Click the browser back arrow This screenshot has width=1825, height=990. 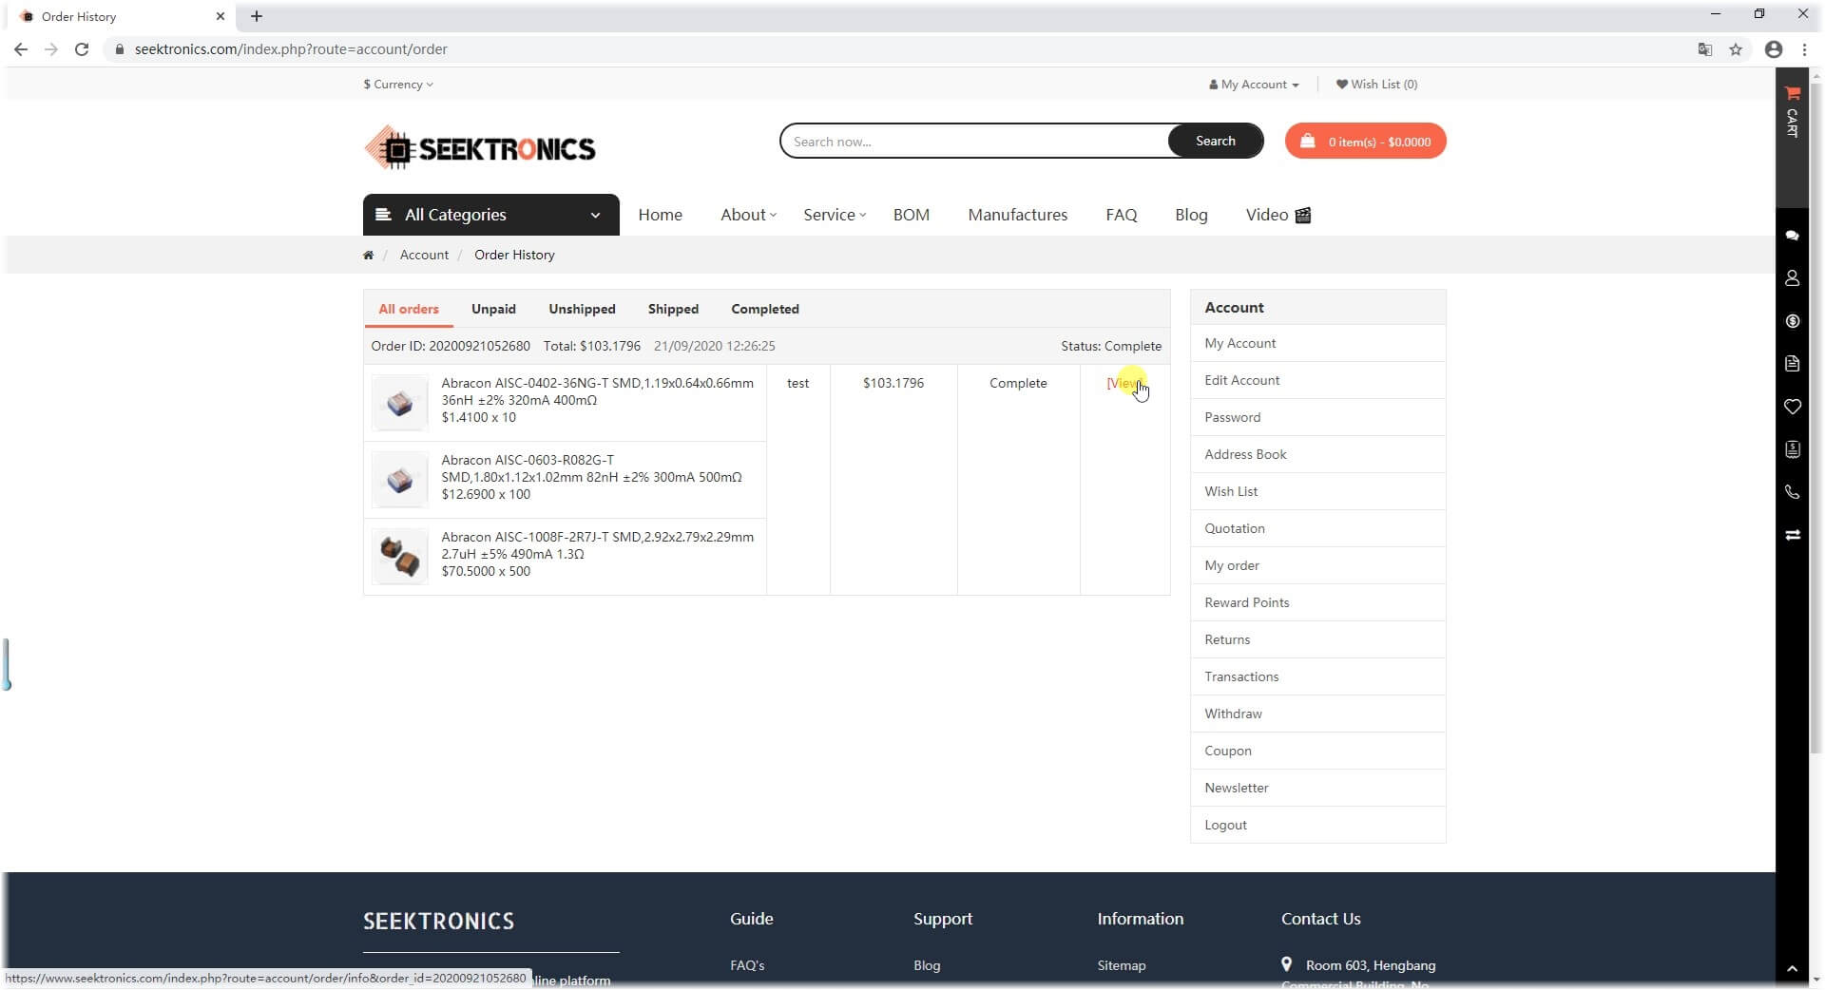(x=21, y=49)
